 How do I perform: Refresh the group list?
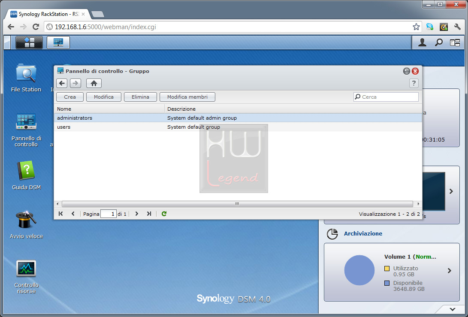(164, 214)
